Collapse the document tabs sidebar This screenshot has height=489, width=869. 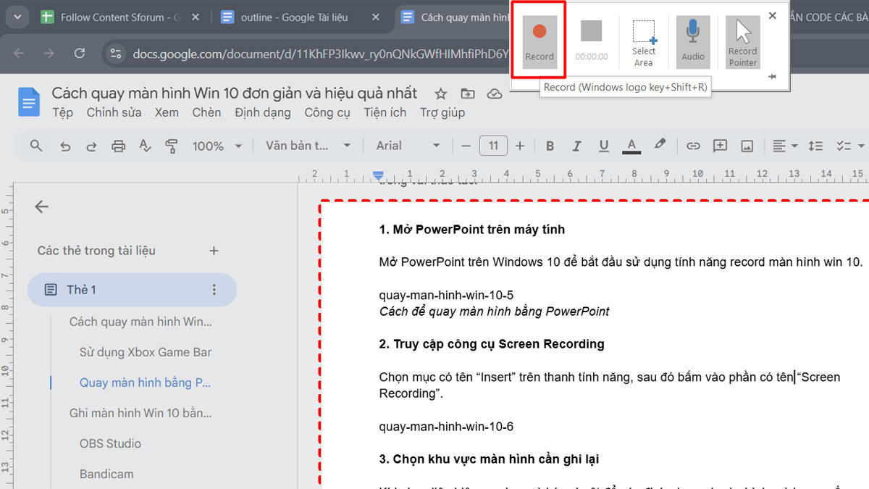(x=41, y=206)
